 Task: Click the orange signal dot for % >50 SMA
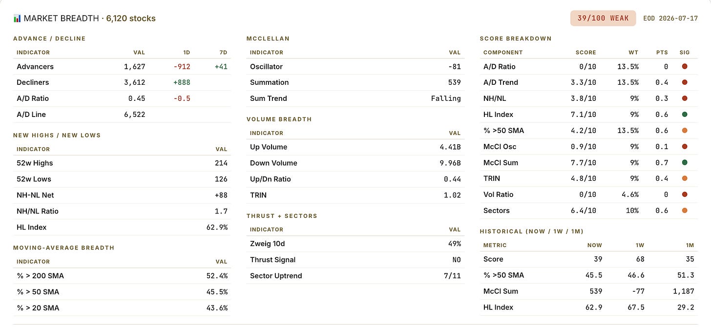(x=685, y=131)
